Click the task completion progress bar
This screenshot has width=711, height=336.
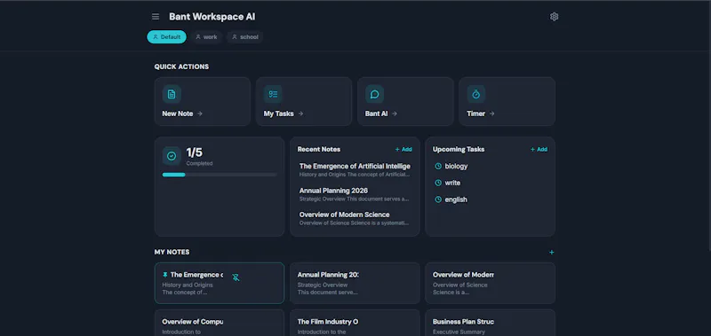coord(220,175)
